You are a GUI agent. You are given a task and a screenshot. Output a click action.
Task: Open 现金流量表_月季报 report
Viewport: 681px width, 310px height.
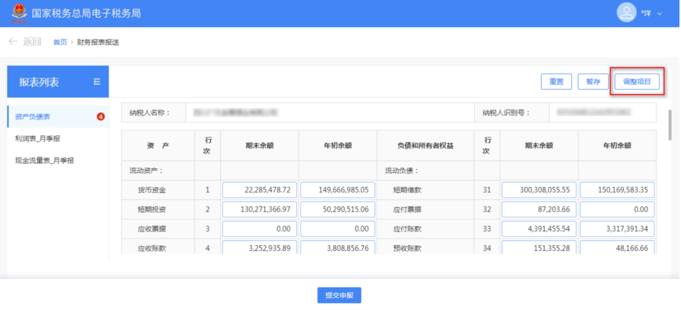coord(45,160)
